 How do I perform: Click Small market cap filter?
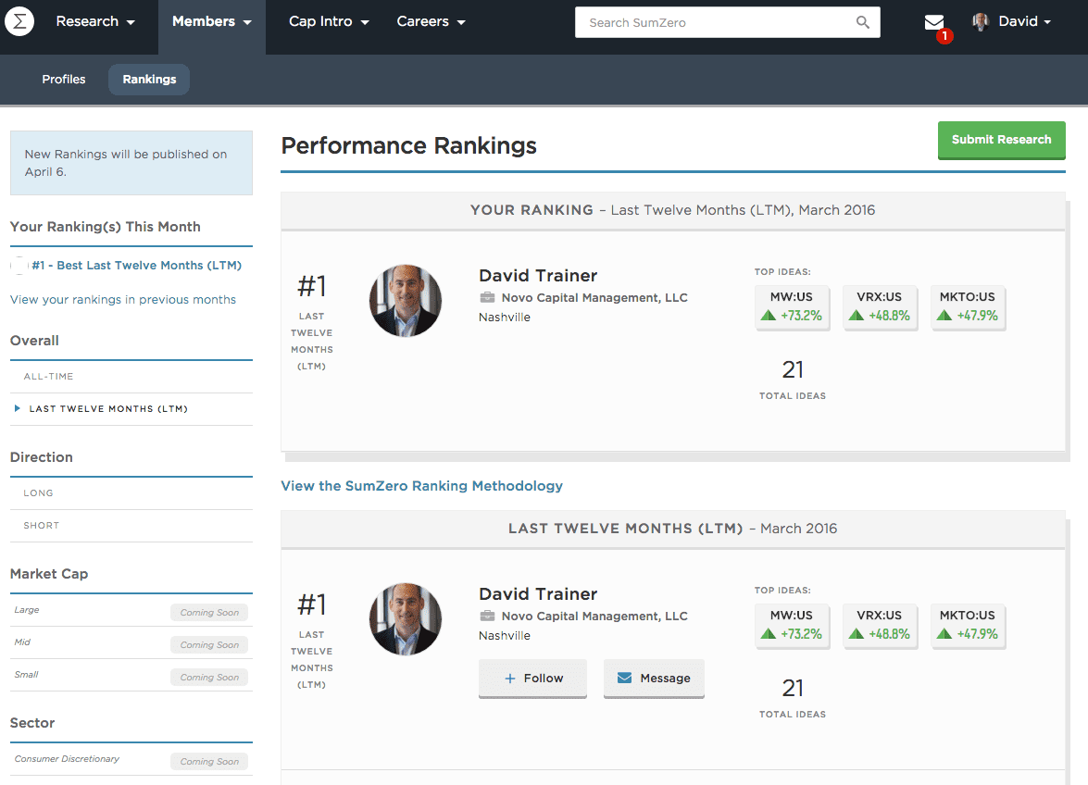click(26, 674)
